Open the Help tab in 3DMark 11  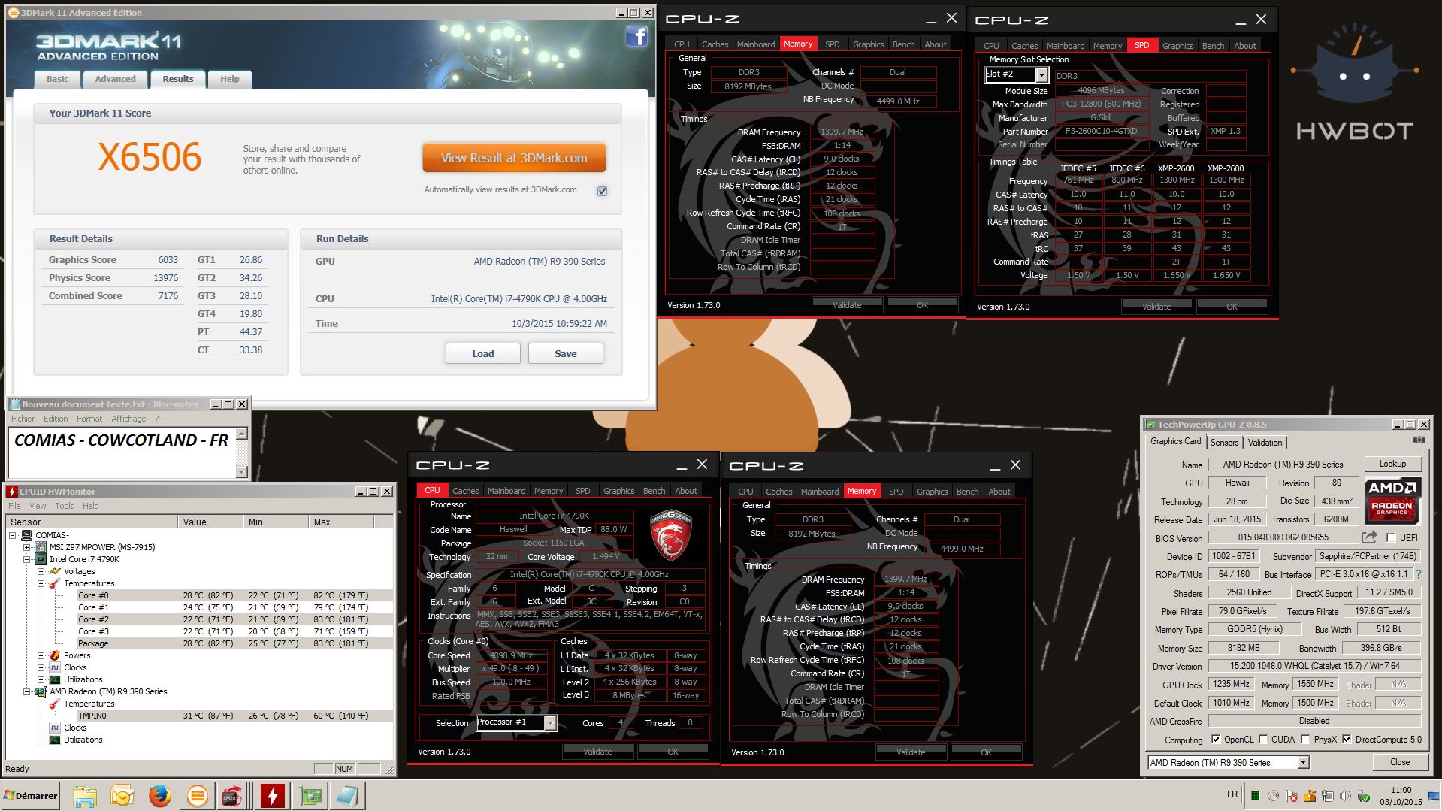230,79
